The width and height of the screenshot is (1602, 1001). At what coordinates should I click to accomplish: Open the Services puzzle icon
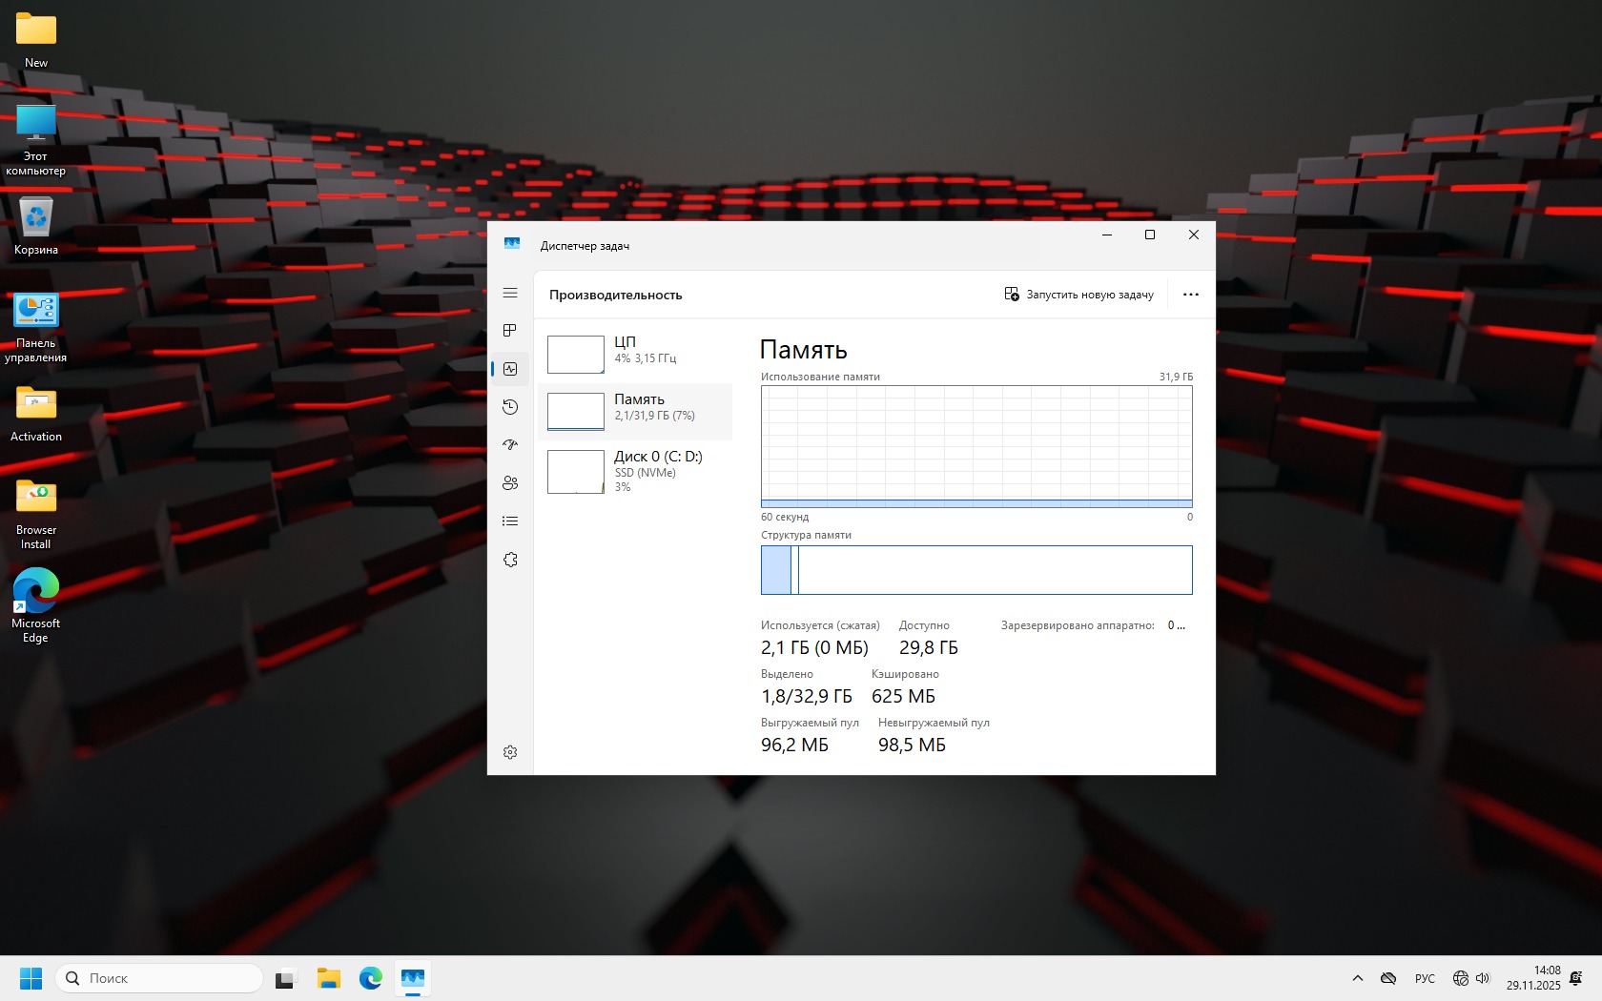tap(510, 560)
